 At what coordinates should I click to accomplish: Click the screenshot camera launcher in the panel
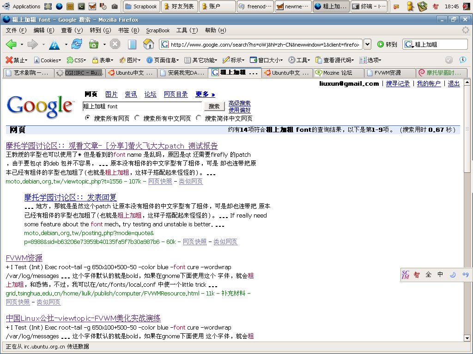[115, 6]
